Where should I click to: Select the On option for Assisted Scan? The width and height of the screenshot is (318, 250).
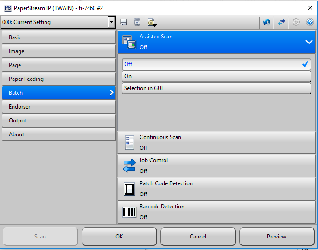pyautogui.click(x=216, y=76)
